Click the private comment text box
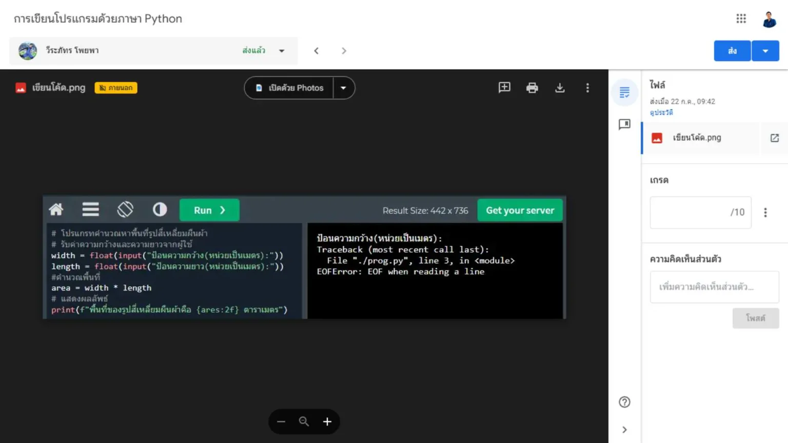788x443 pixels. (714, 287)
